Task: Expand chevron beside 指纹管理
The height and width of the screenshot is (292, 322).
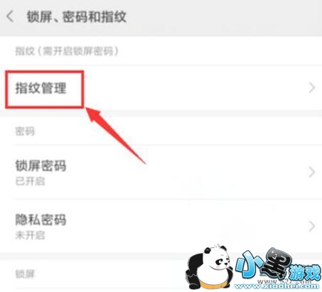Action: pyautogui.click(x=312, y=88)
